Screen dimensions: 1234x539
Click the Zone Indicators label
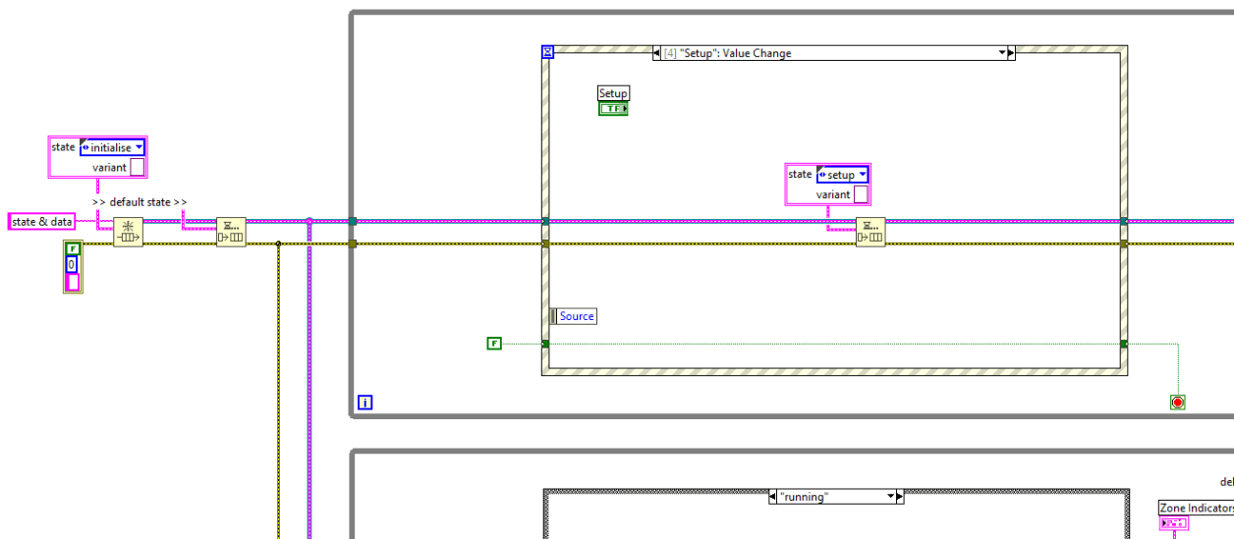coord(1196,508)
